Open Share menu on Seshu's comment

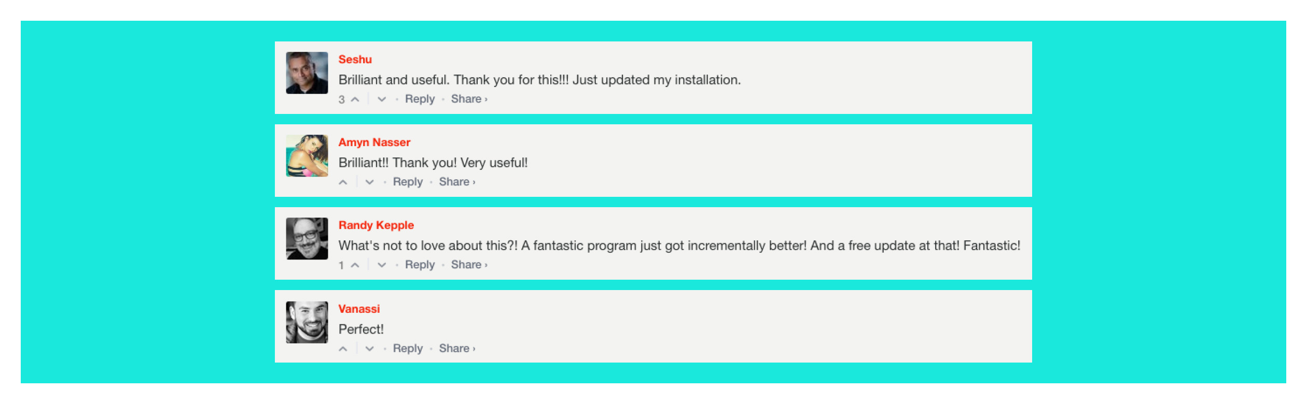pyautogui.click(x=468, y=99)
